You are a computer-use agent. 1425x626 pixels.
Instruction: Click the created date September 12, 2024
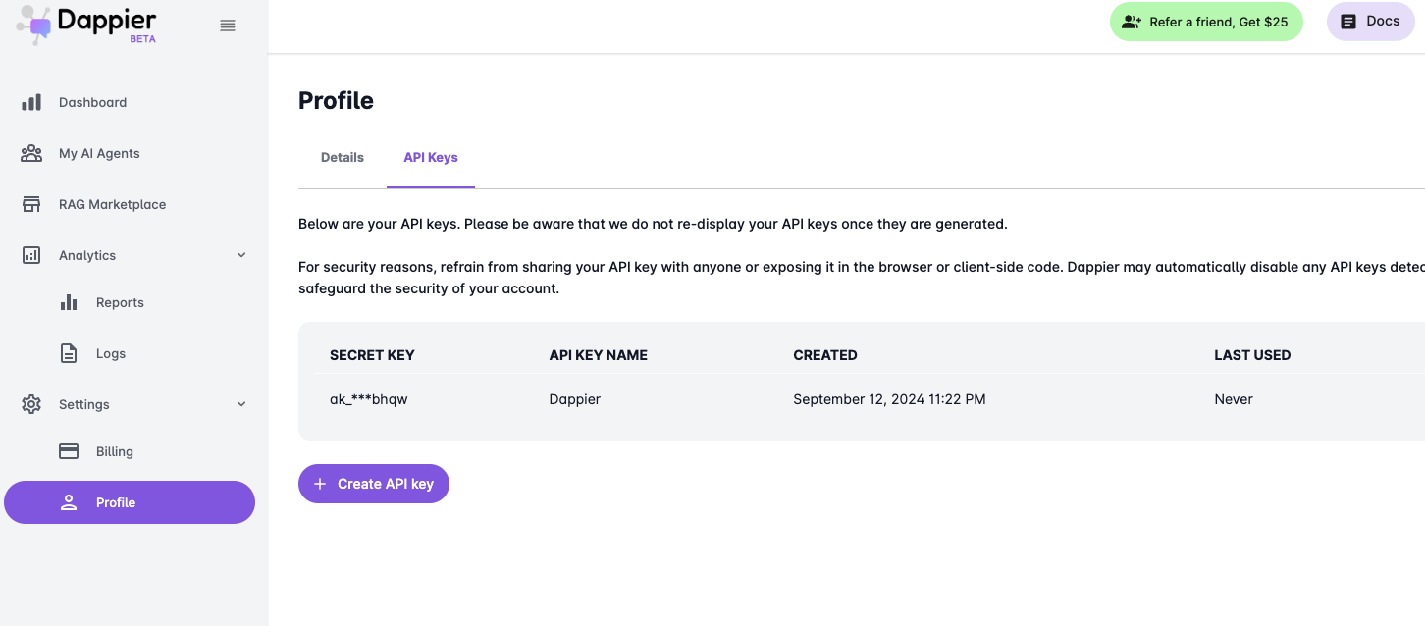(x=889, y=399)
